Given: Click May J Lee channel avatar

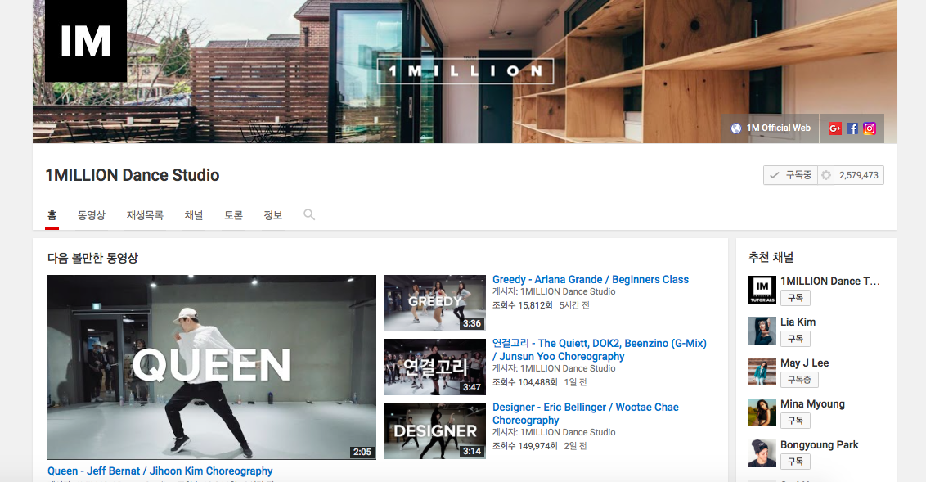Looking at the screenshot, I should (762, 371).
